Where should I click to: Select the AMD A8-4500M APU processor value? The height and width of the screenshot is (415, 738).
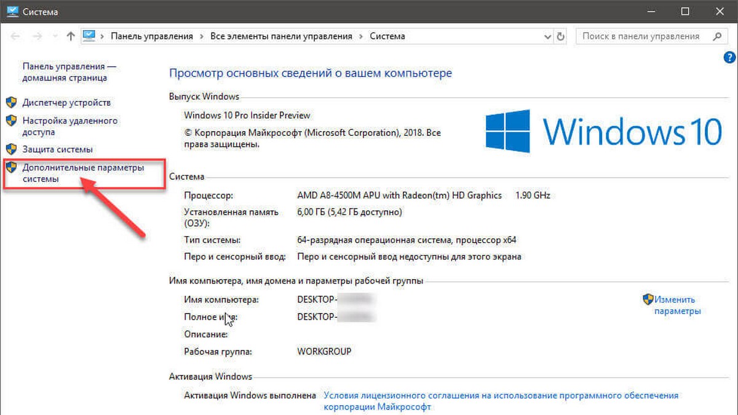click(x=399, y=196)
